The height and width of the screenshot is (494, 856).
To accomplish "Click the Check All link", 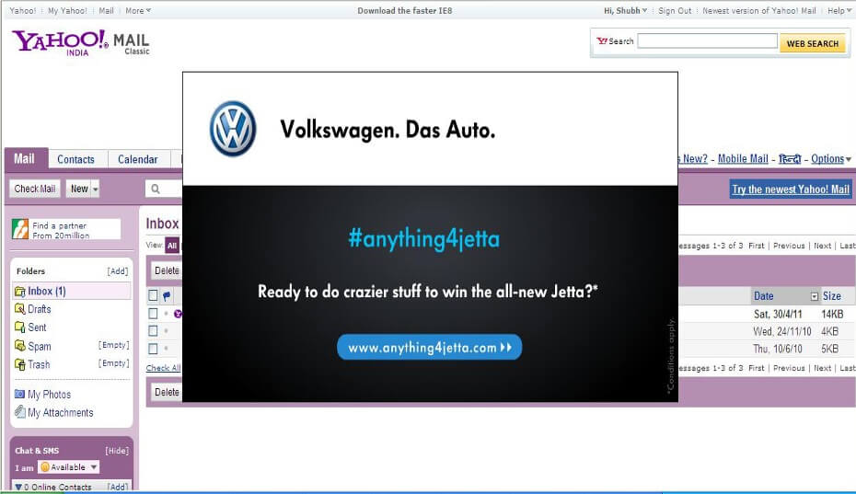I will tap(163, 368).
